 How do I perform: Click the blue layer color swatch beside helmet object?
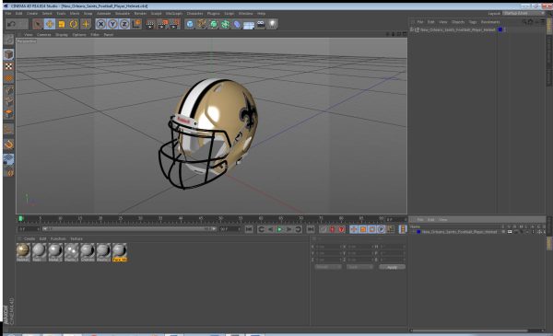click(500, 30)
